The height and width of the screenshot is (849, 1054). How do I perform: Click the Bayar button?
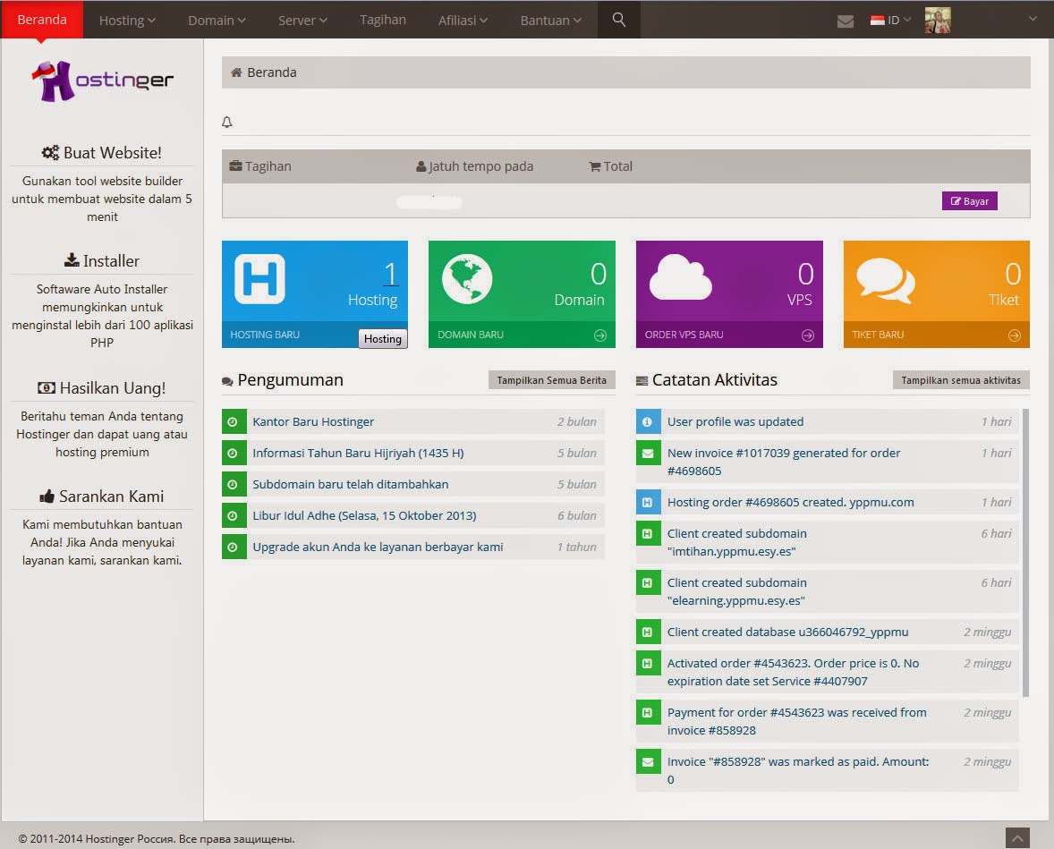tap(969, 201)
